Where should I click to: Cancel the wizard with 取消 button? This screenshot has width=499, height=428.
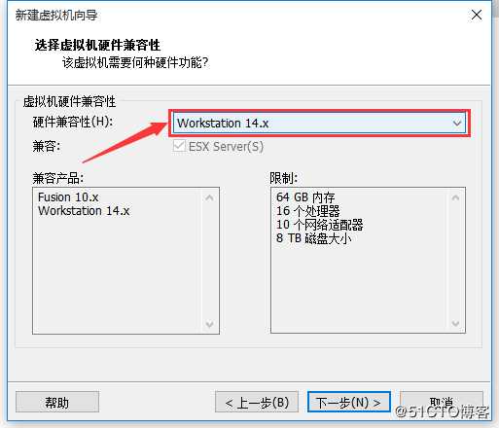(x=442, y=402)
